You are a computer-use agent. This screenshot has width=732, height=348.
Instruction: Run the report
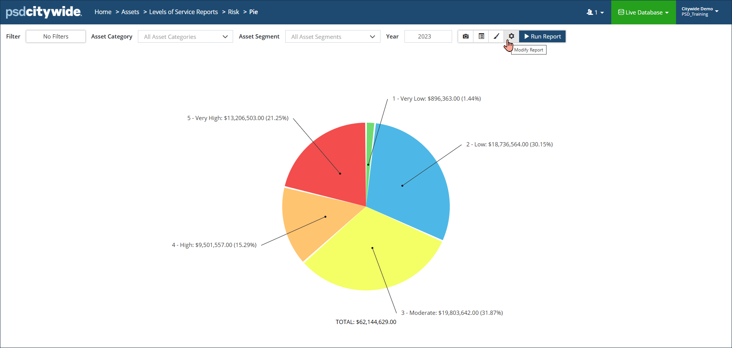(x=542, y=36)
